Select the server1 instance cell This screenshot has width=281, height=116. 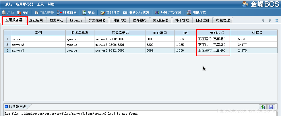38,39
